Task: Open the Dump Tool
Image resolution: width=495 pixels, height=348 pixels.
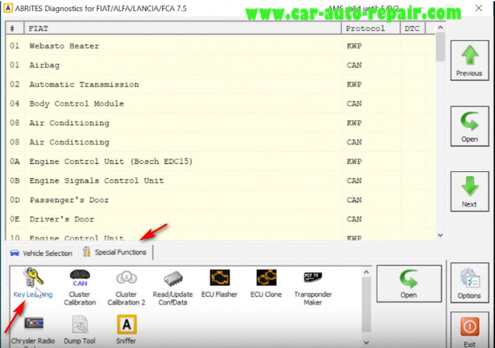Action: click(79, 330)
